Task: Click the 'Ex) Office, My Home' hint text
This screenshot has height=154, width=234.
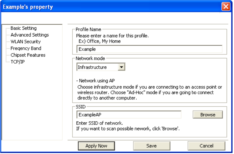Action: [x=100, y=41]
